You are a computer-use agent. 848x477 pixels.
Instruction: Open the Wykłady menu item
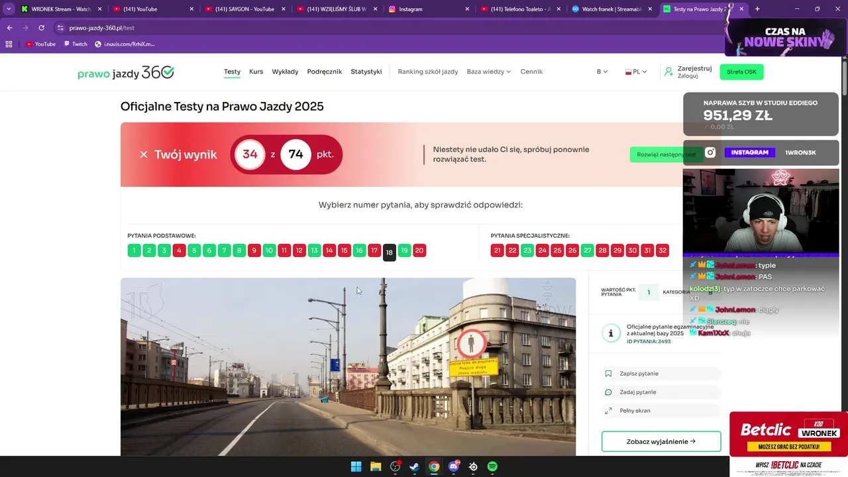(x=285, y=72)
